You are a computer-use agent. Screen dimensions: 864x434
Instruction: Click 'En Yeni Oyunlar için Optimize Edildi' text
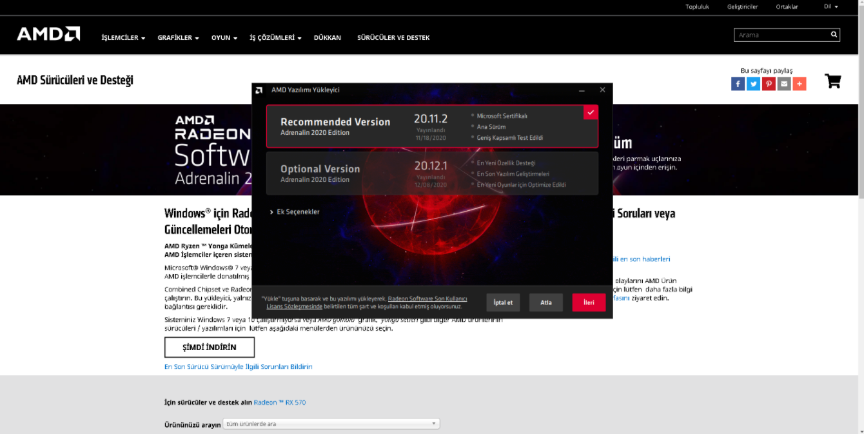point(522,185)
